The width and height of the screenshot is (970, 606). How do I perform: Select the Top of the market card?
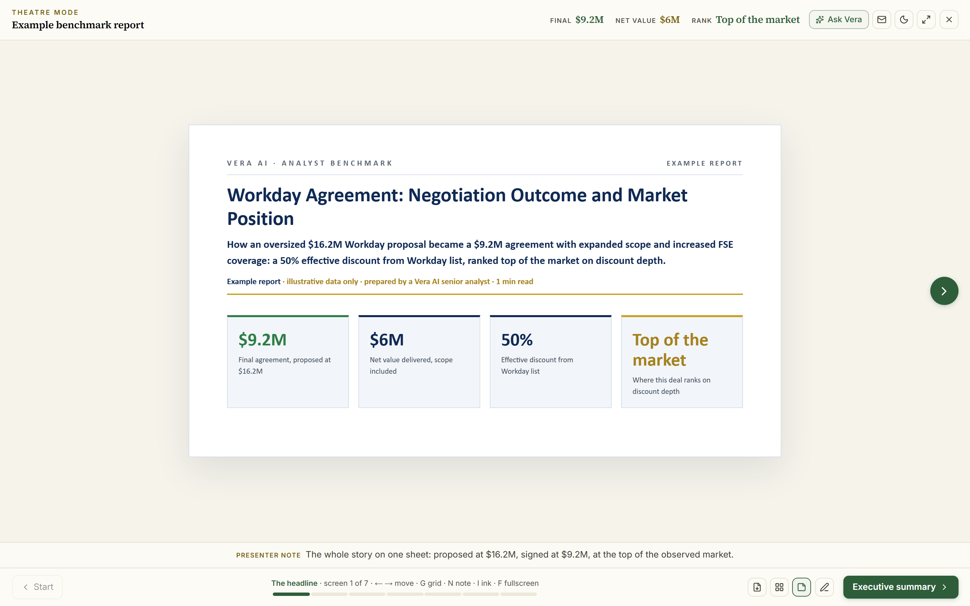682,362
